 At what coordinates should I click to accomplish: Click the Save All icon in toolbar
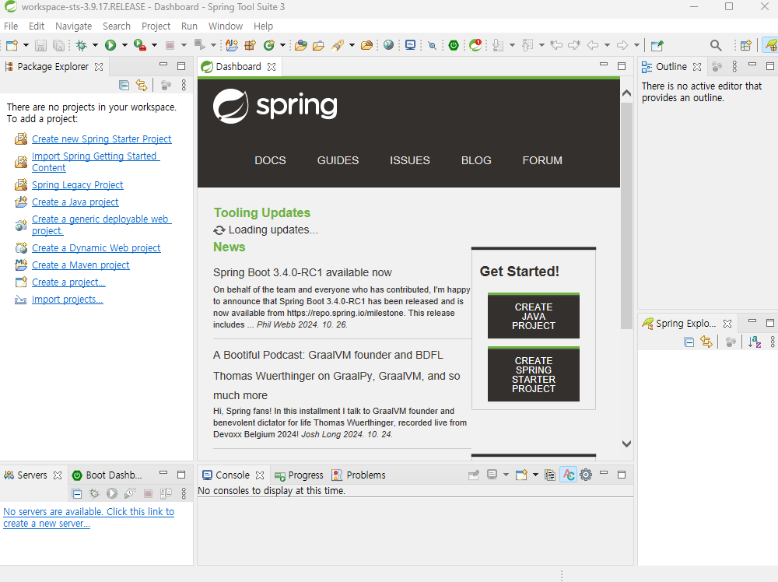tap(58, 45)
